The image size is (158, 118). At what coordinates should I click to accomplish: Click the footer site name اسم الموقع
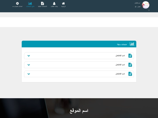79,111
